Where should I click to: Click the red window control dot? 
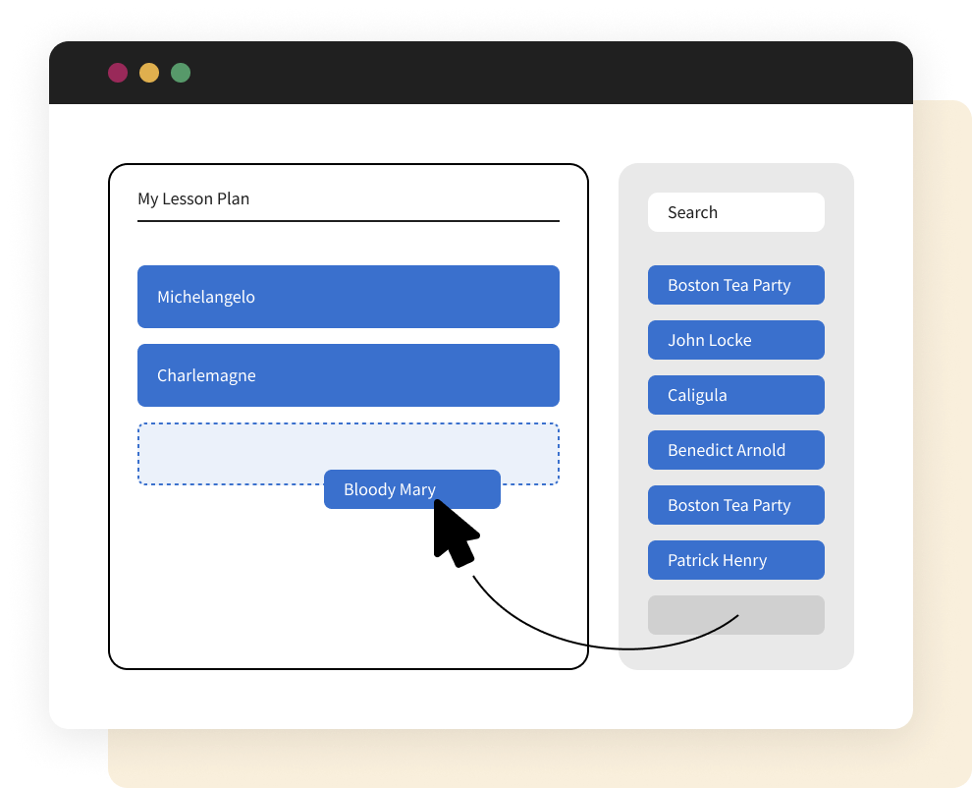point(118,73)
